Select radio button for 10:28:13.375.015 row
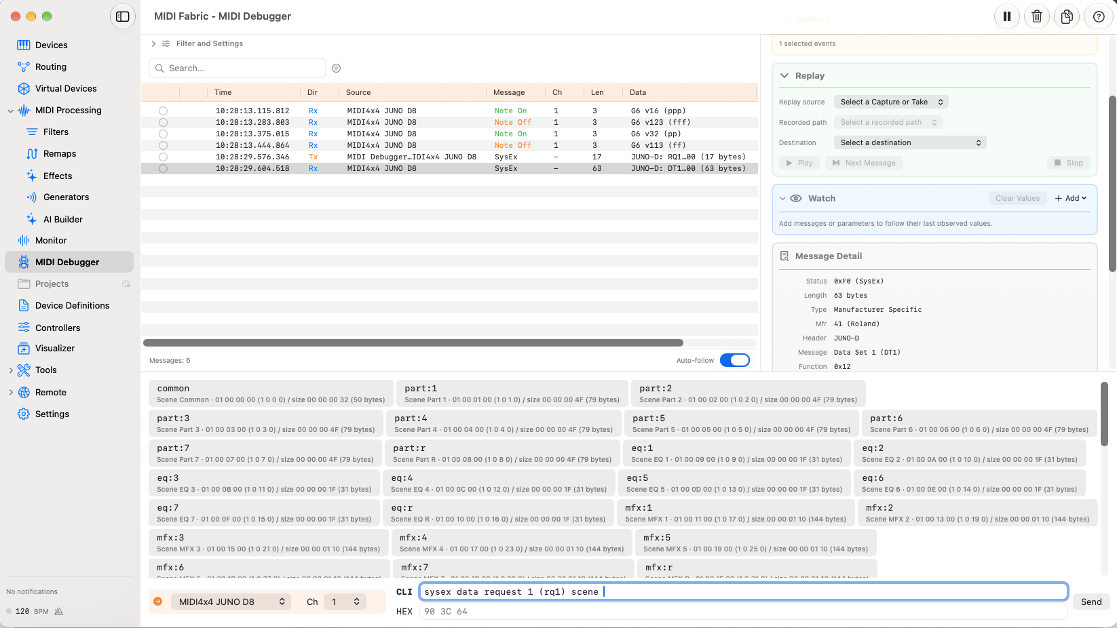Image resolution: width=1117 pixels, height=628 pixels. click(163, 134)
